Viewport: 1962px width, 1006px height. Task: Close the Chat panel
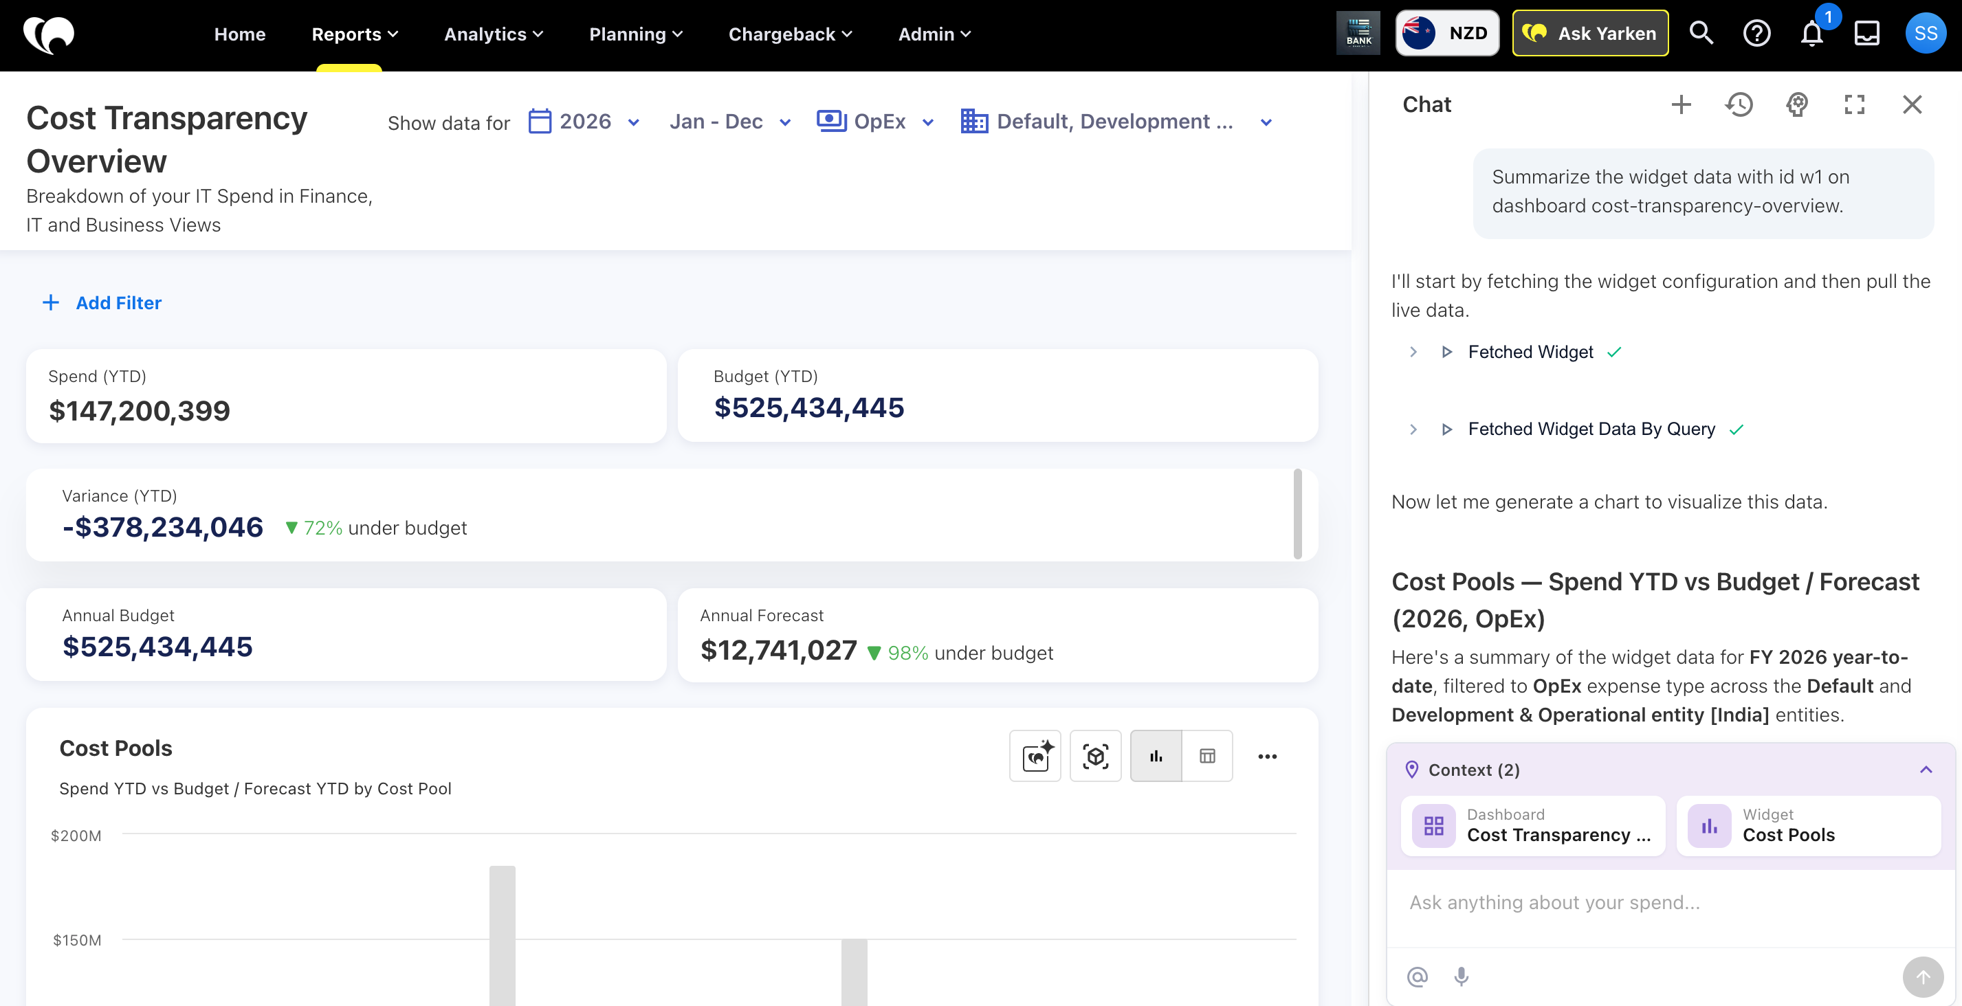click(1912, 104)
